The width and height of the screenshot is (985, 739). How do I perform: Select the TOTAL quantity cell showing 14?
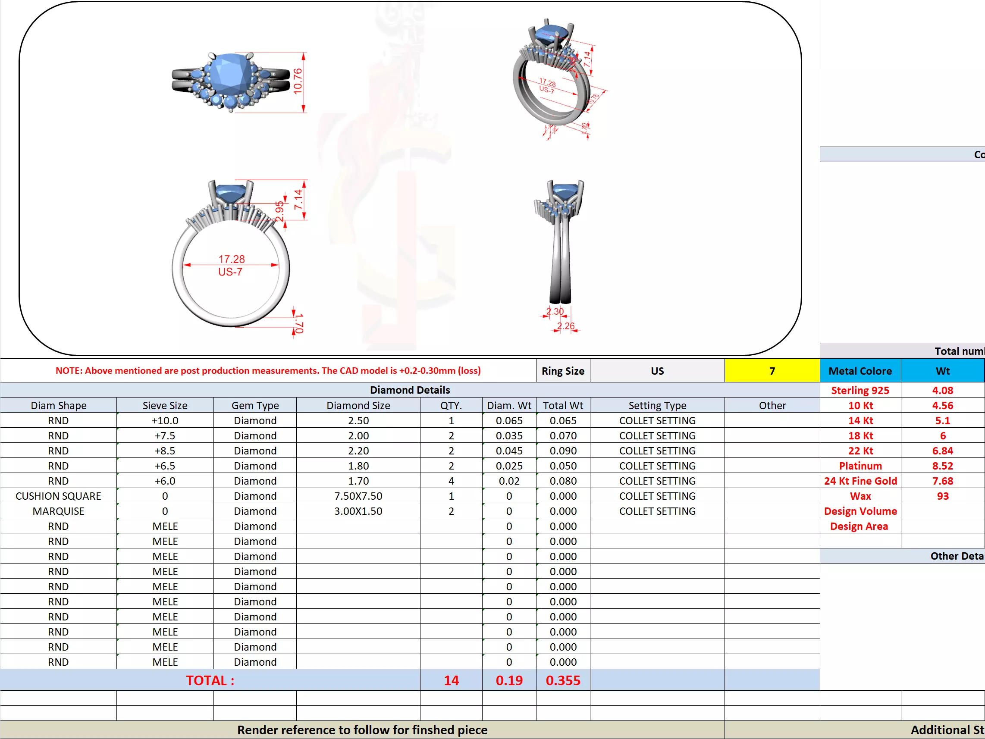point(451,680)
